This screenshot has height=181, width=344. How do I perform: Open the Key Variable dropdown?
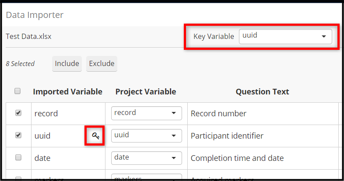(285, 36)
